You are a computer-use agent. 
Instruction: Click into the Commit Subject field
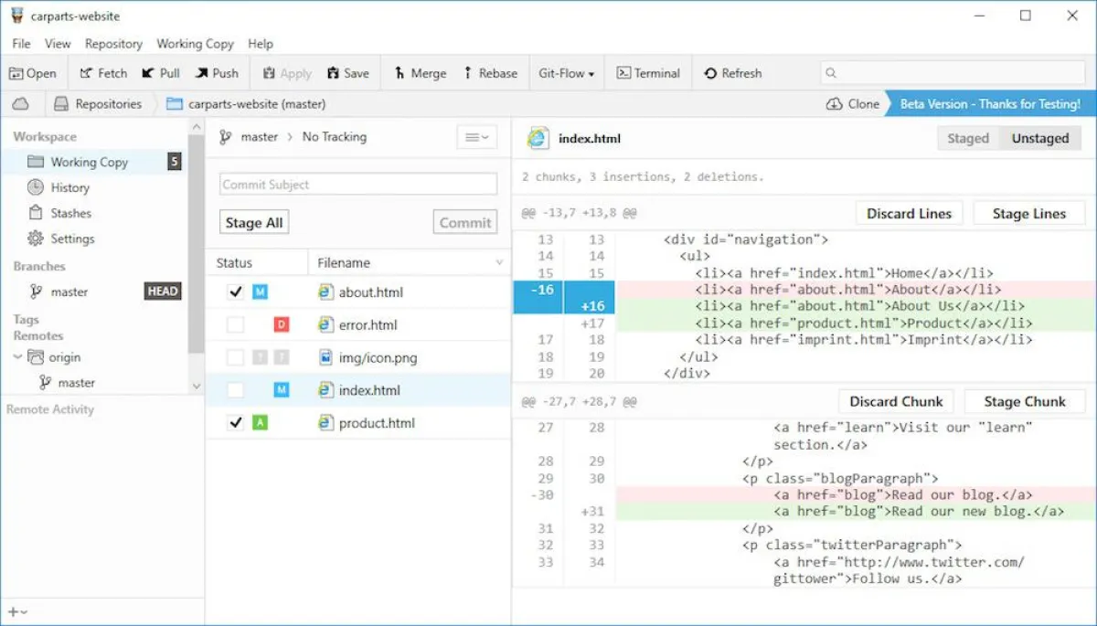point(358,185)
